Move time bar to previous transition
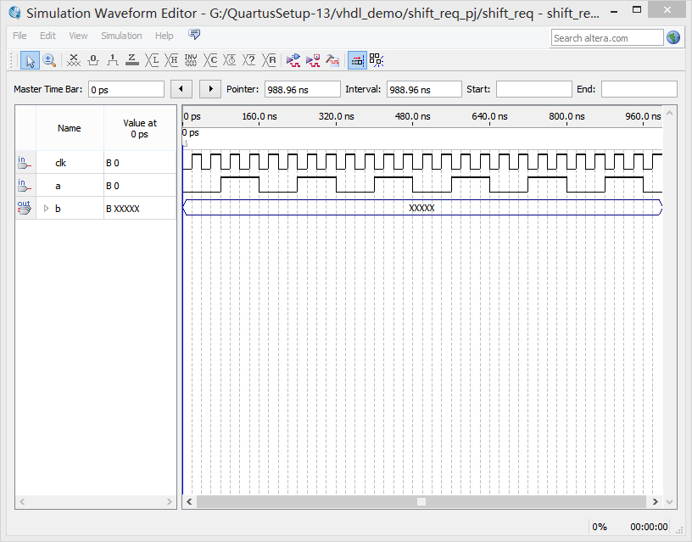 (x=181, y=89)
